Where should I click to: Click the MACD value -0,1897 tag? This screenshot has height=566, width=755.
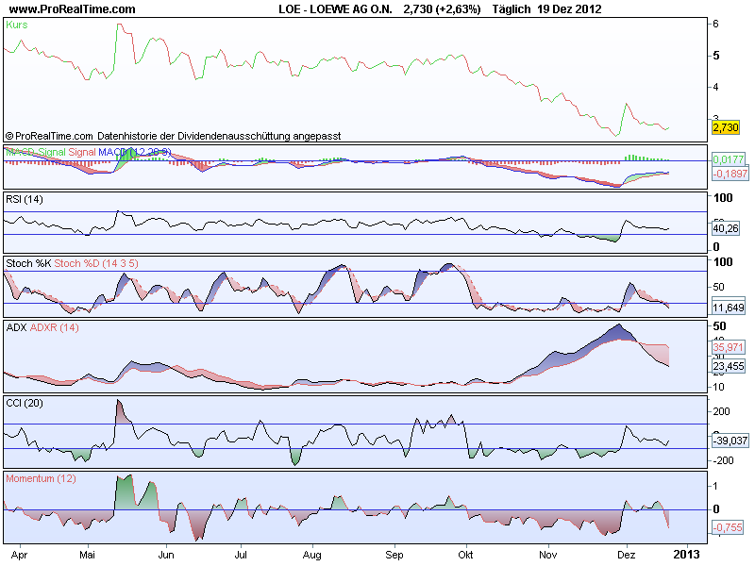[730, 174]
